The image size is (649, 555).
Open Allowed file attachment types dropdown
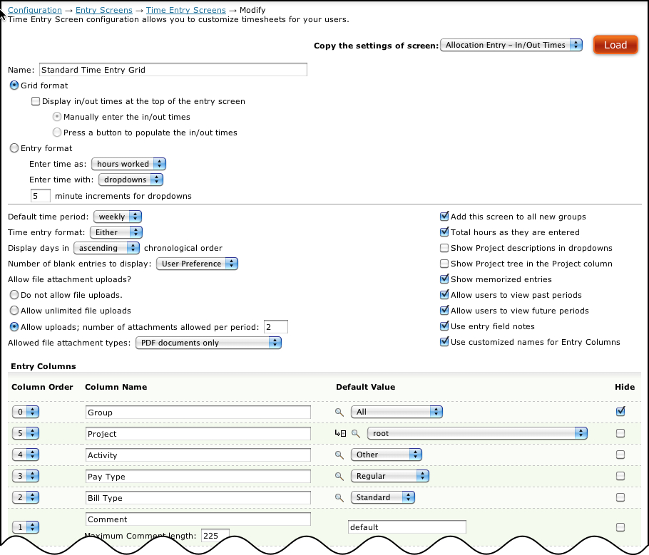[x=208, y=343]
